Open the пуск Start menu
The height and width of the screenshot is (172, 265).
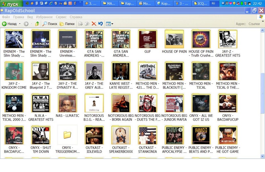pyautogui.click(x=11, y=3)
